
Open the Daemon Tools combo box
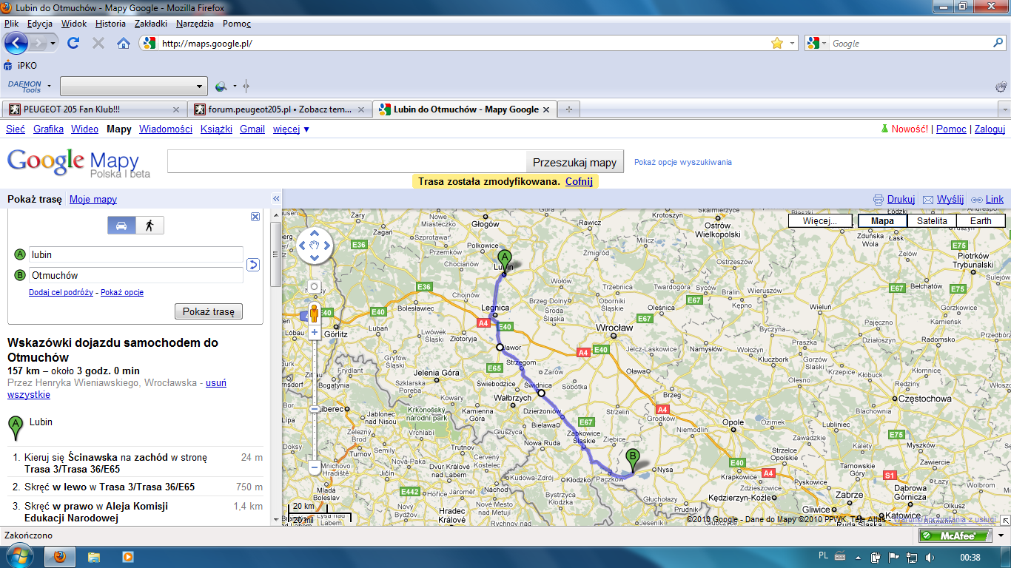click(133, 87)
